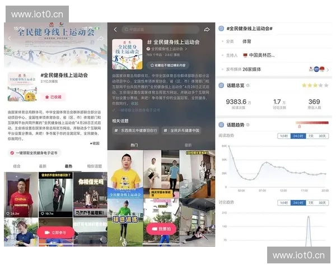Select 1.7万 讨论次数 stat

(x=279, y=104)
